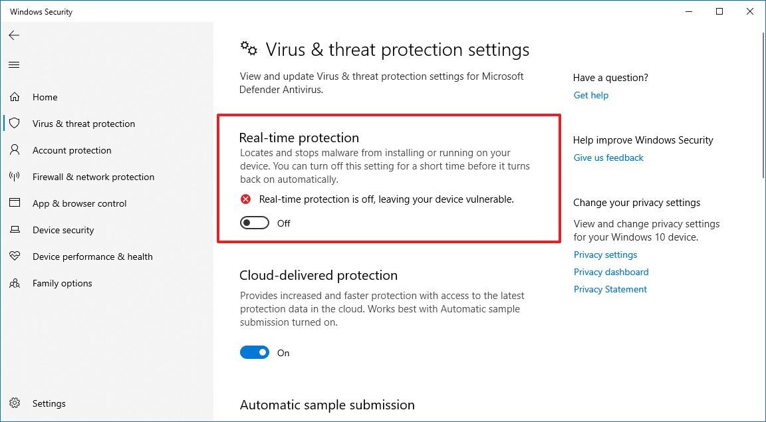The width and height of the screenshot is (766, 422).
Task: Select Home from the navigation list
Action: [45, 96]
